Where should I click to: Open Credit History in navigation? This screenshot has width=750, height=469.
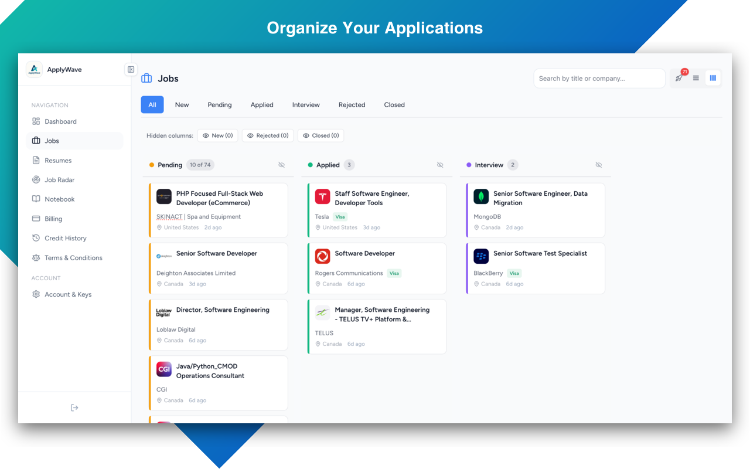coord(74,238)
